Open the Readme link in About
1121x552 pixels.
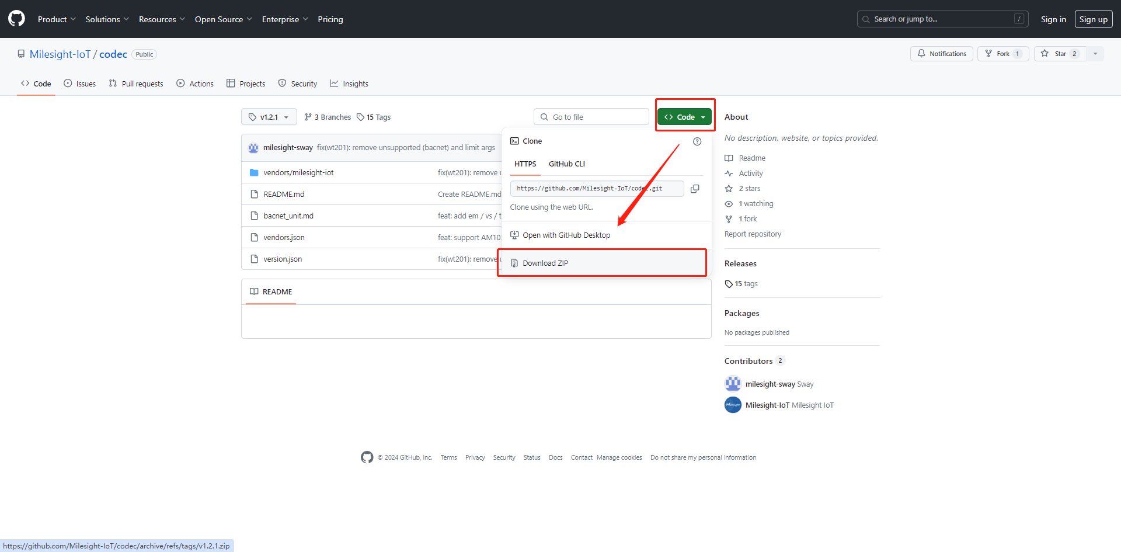745,158
